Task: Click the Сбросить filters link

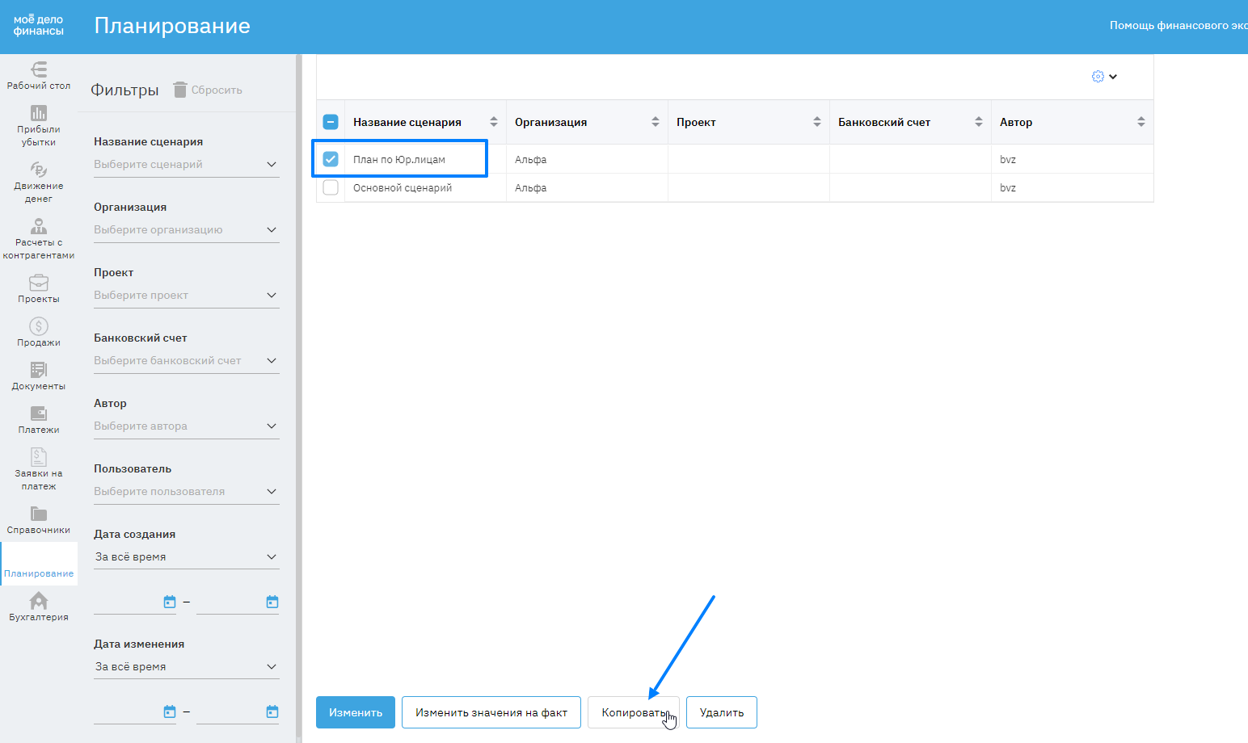Action: click(x=217, y=90)
